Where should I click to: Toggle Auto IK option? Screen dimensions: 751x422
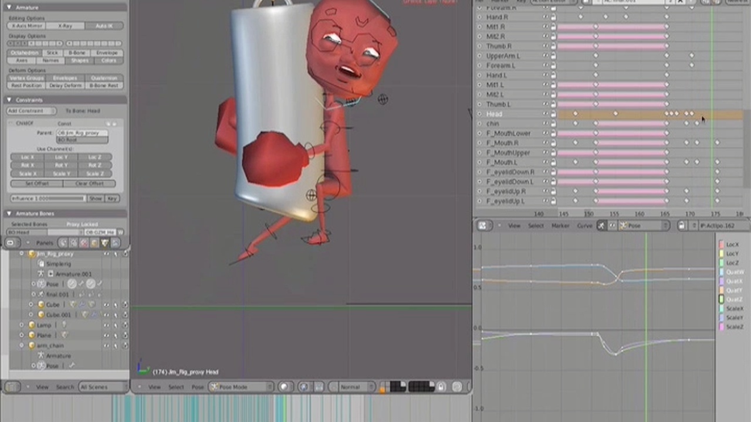[x=103, y=26]
